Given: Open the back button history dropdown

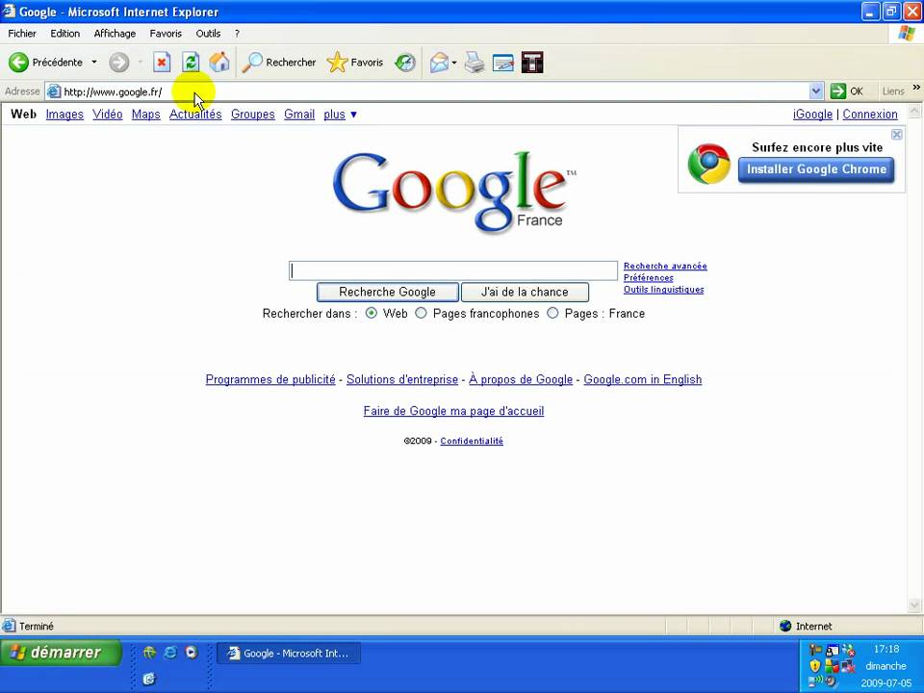Looking at the screenshot, I should 93,62.
